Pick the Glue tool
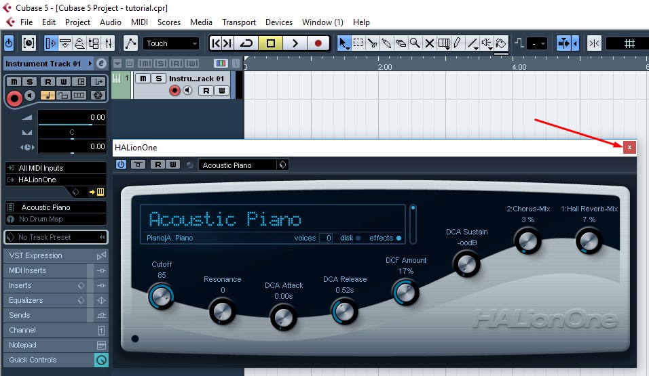The width and height of the screenshot is (649, 376). pyautogui.click(x=386, y=43)
